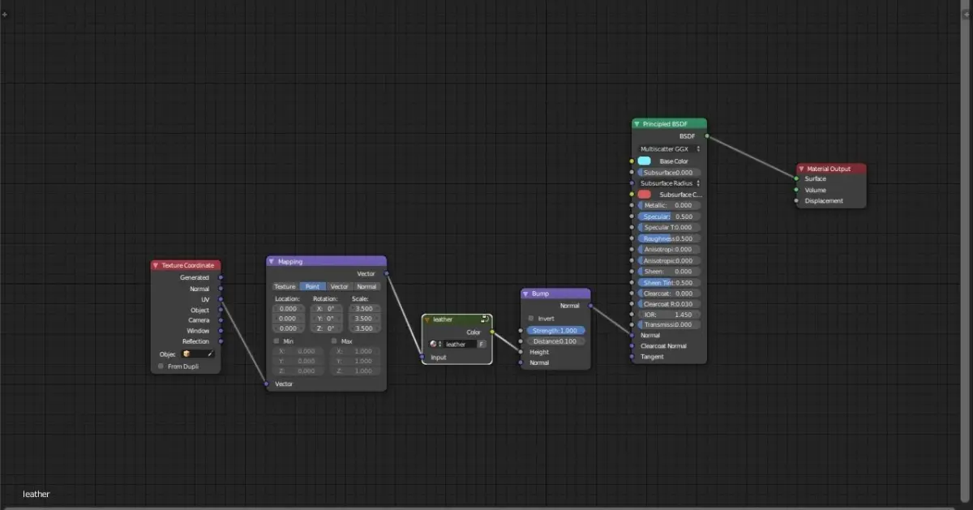Toggle the Invert checkbox in Bump node
The height and width of the screenshot is (510, 973).
[x=531, y=319]
